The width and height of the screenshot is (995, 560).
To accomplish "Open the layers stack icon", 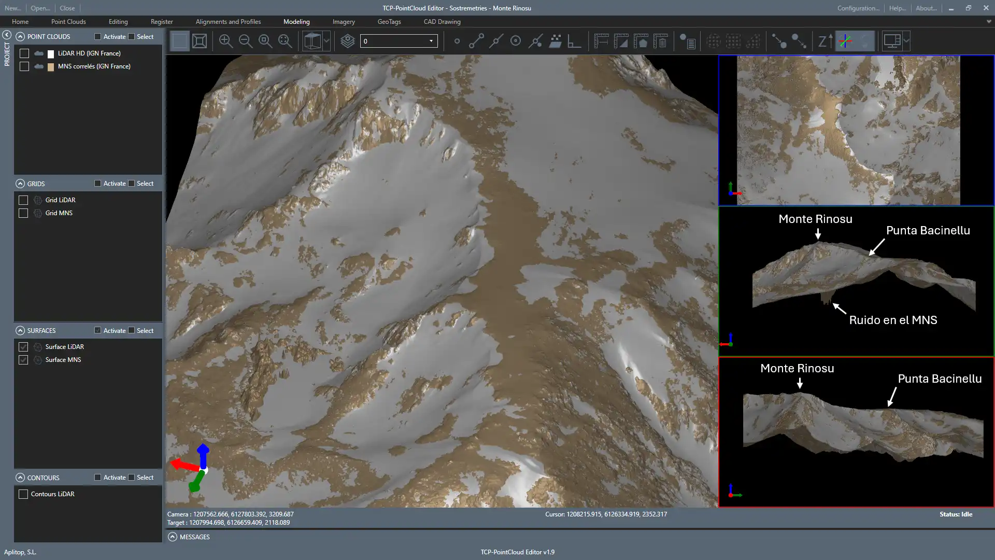I will tap(348, 41).
